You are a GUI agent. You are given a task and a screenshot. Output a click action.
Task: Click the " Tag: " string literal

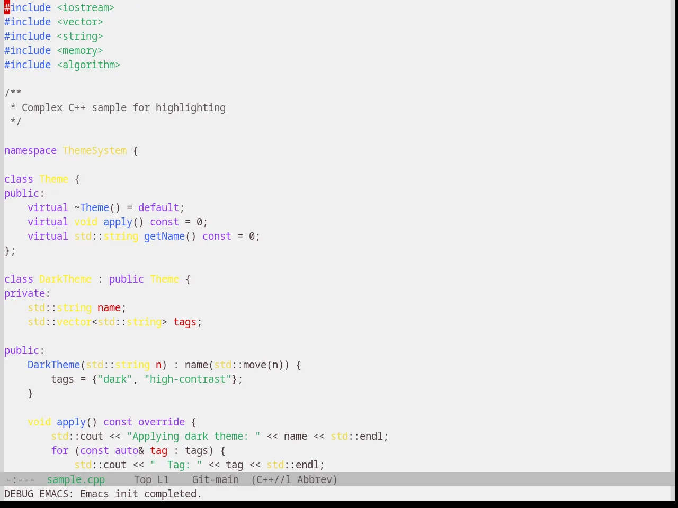[x=176, y=465]
